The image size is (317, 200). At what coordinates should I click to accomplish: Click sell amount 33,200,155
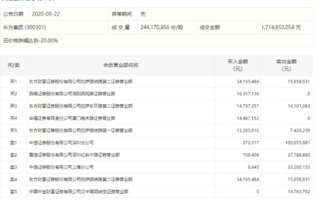click(x=298, y=167)
